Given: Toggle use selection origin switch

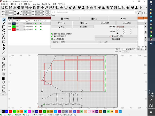Looking at the screenshot, I should point(52,36).
